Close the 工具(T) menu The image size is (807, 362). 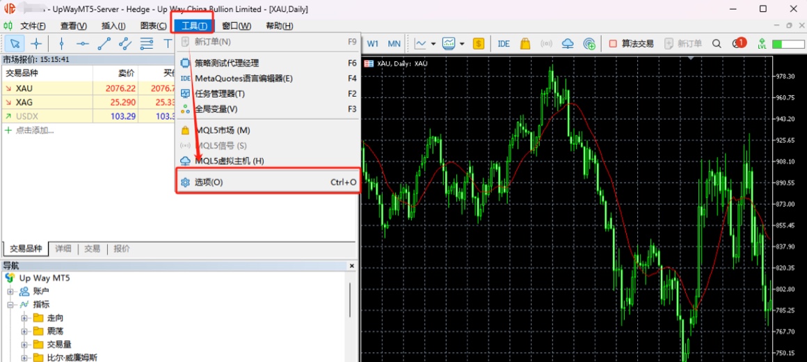click(193, 26)
